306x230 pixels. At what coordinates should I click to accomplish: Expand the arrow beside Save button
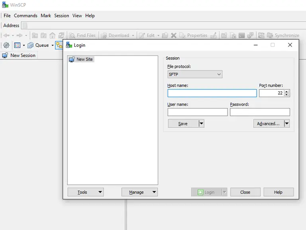pos(201,123)
